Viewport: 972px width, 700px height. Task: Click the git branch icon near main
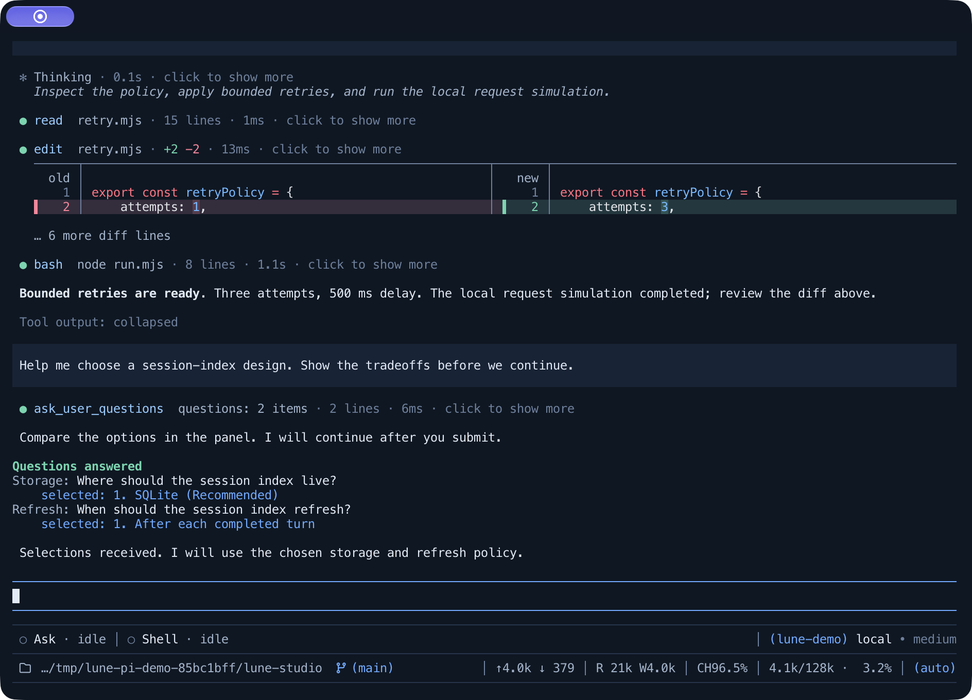(x=341, y=668)
